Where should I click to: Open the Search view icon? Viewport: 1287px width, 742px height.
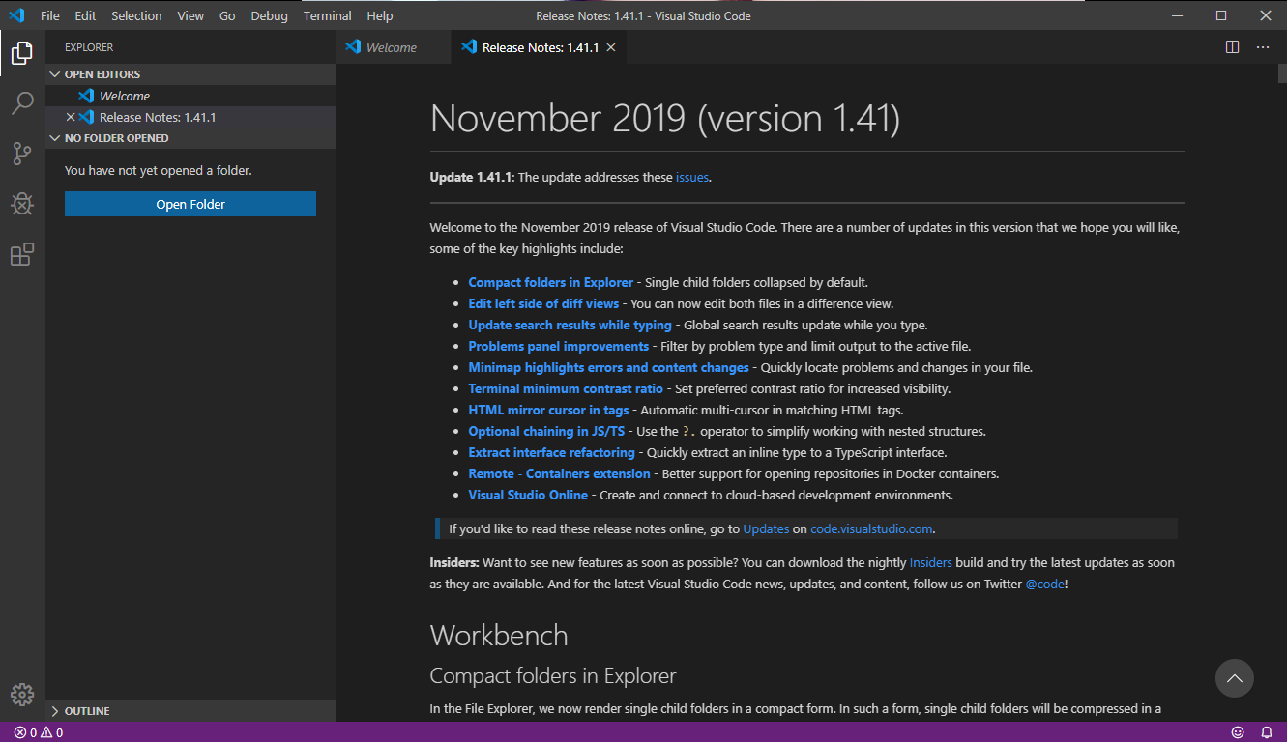(x=22, y=102)
